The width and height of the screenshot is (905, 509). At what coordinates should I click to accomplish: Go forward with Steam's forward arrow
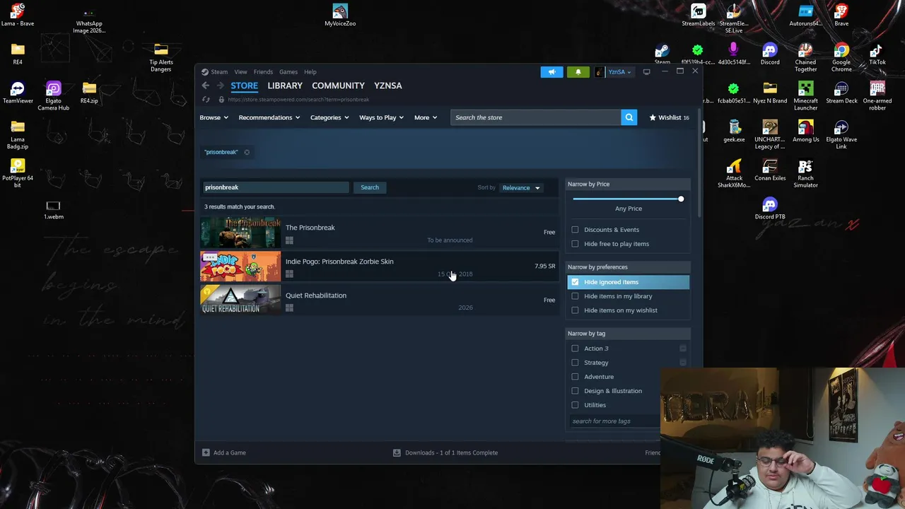[x=220, y=86]
